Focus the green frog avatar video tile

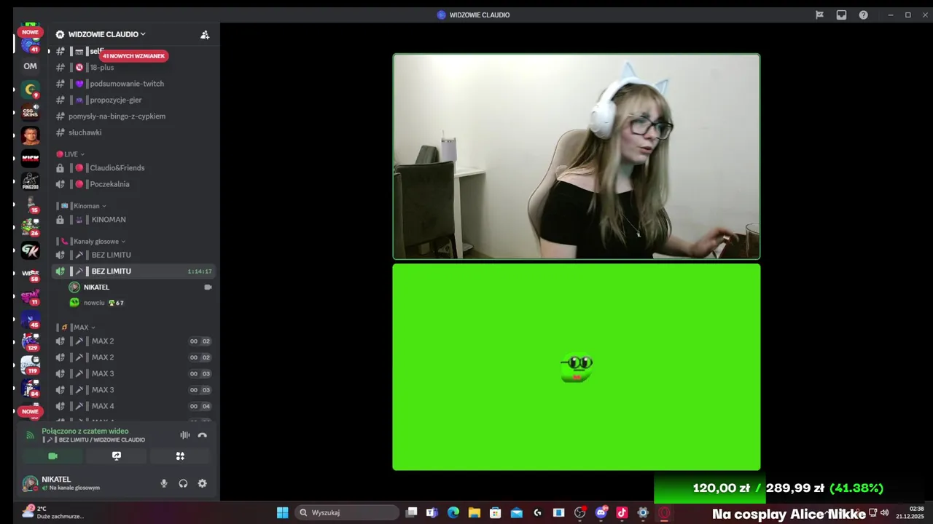(x=577, y=367)
